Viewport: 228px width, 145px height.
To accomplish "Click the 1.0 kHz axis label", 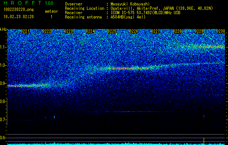I will click(3, 65).
